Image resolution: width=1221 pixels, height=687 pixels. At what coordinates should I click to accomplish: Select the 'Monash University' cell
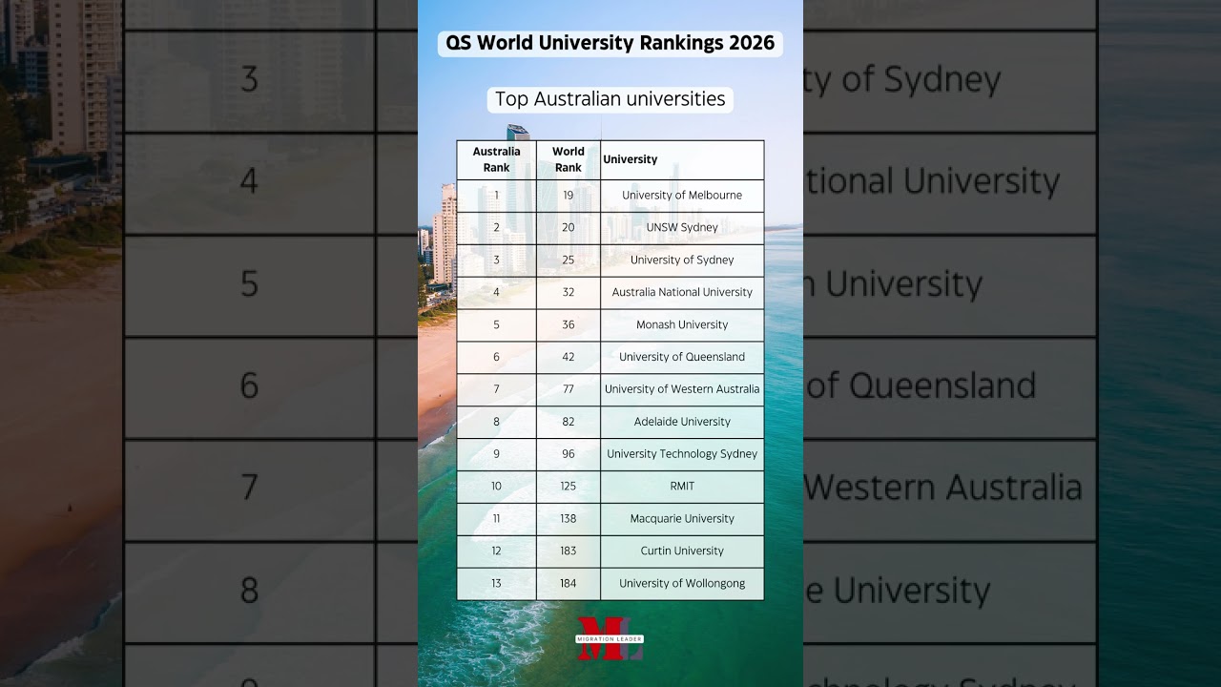point(682,324)
